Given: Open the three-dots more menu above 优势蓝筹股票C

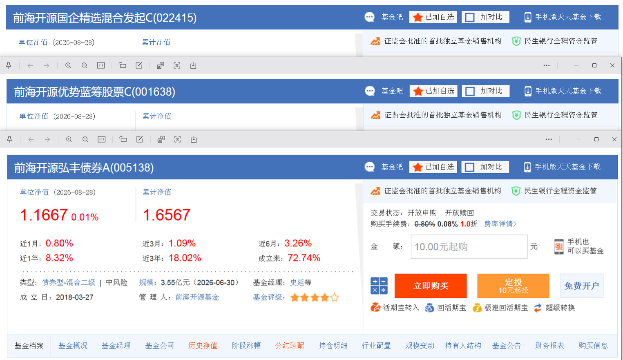Looking at the screenshot, I should tap(547, 65).
